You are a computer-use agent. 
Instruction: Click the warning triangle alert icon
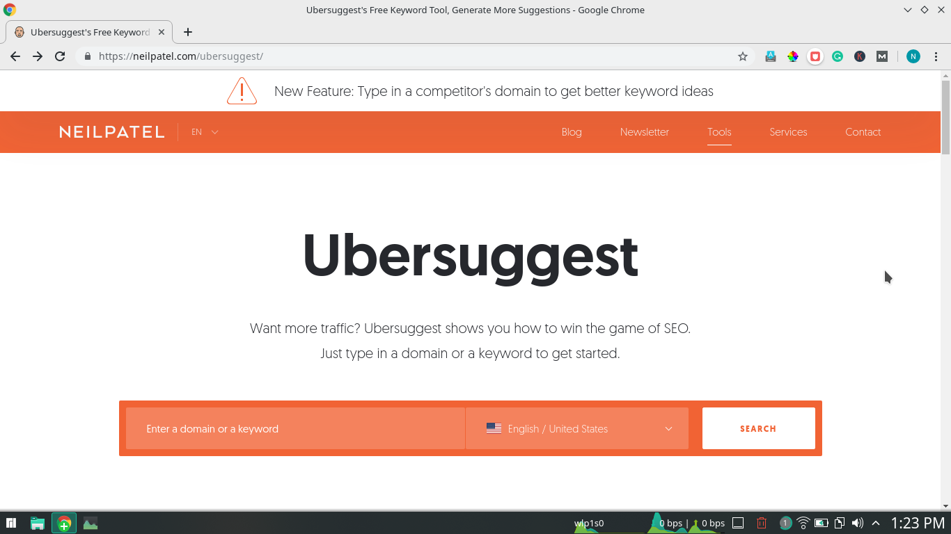click(242, 91)
